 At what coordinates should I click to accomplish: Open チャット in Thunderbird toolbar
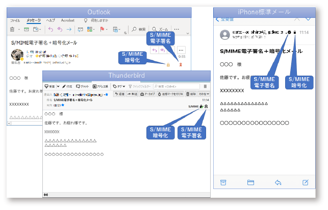tap(83, 86)
